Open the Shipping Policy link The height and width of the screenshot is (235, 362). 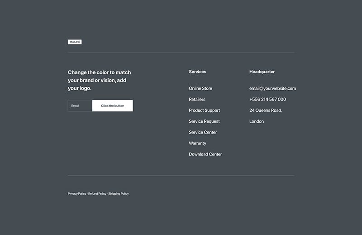point(119,194)
